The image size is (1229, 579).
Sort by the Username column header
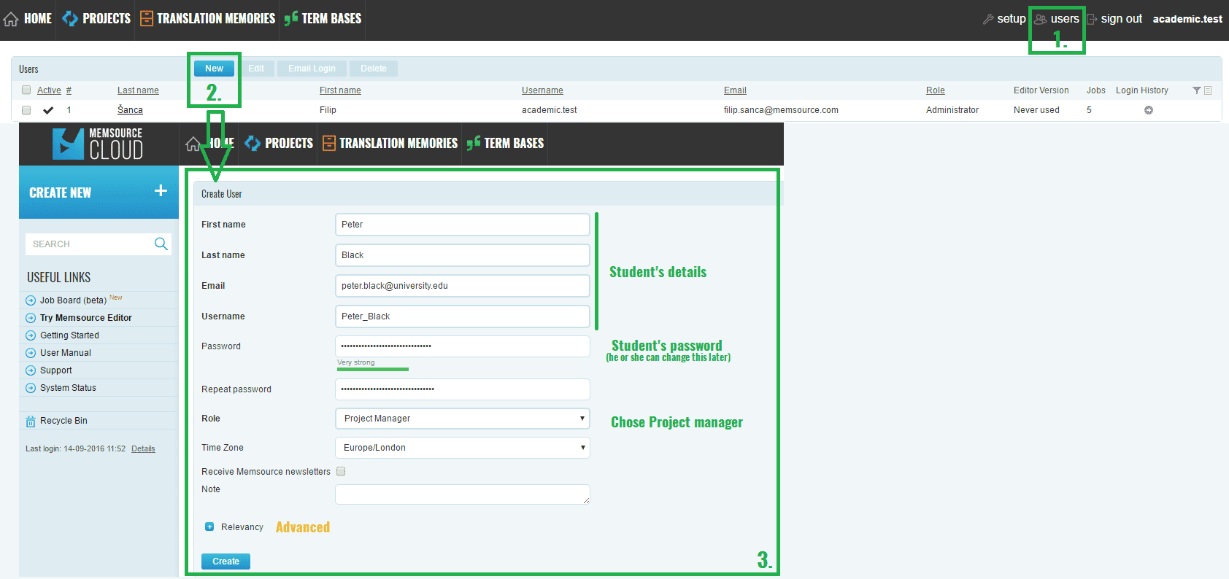coord(542,90)
